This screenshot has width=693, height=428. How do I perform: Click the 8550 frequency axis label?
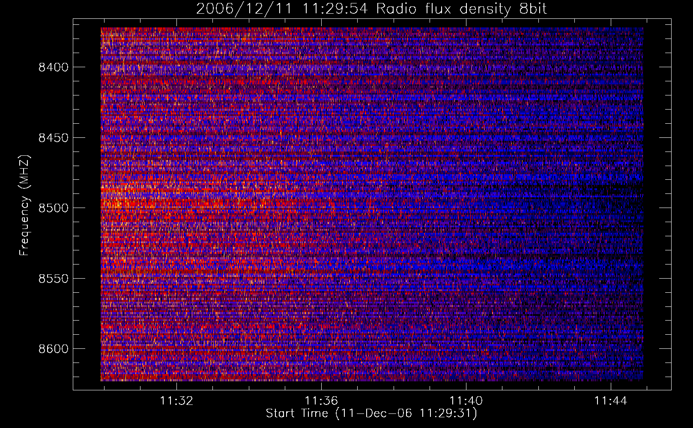53,279
